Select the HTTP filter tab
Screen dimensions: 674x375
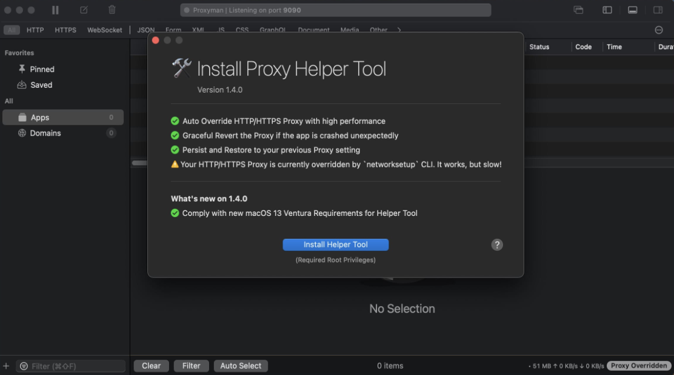35,30
